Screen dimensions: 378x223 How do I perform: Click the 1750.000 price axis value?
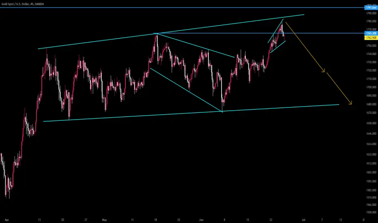[371, 45]
